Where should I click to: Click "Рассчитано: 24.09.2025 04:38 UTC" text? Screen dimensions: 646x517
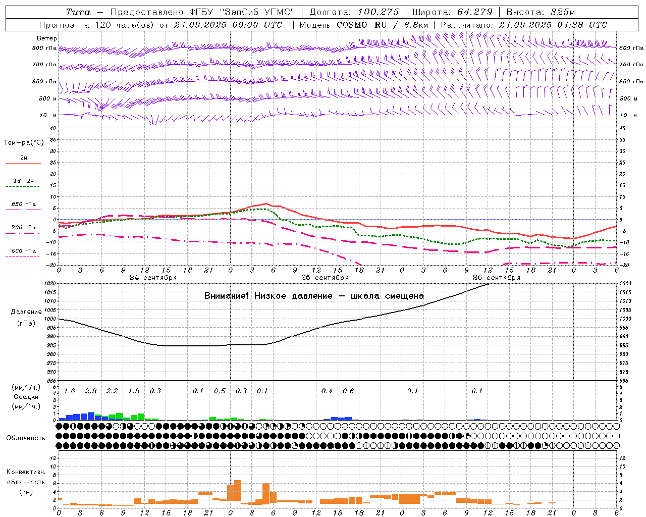tap(524, 25)
